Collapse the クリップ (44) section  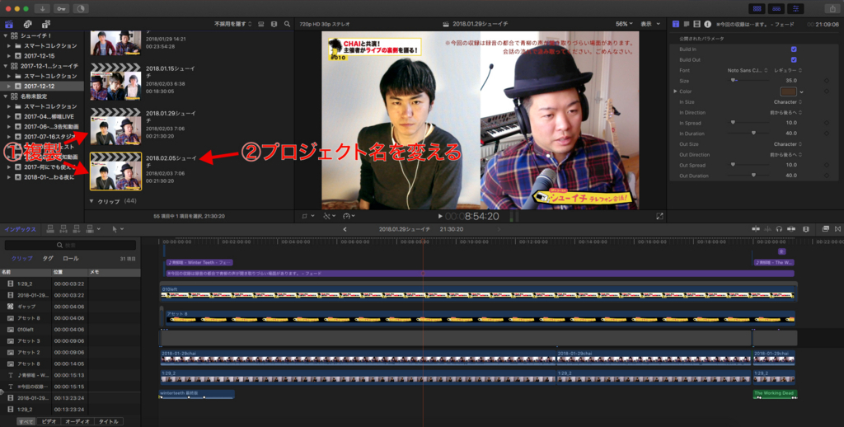tap(91, 201)
